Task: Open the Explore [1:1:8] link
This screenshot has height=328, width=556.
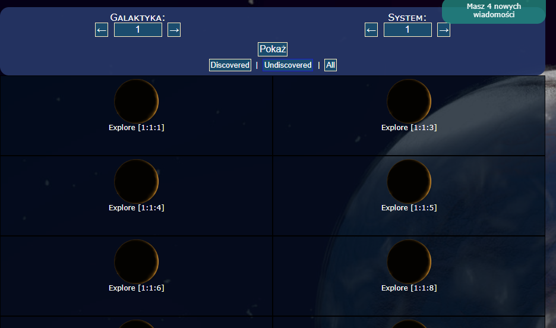Action: point(409,288)
